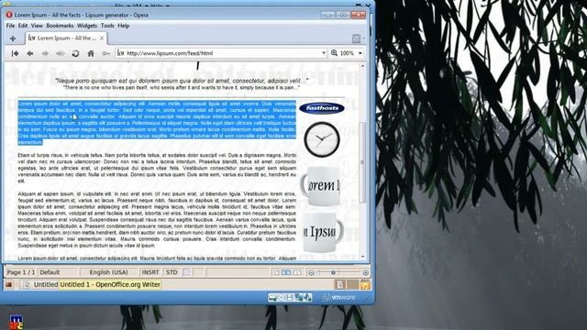This screenshot has width=587, height=330.
Task: Click the Opera logo in title bar
Action: (9, 15)
